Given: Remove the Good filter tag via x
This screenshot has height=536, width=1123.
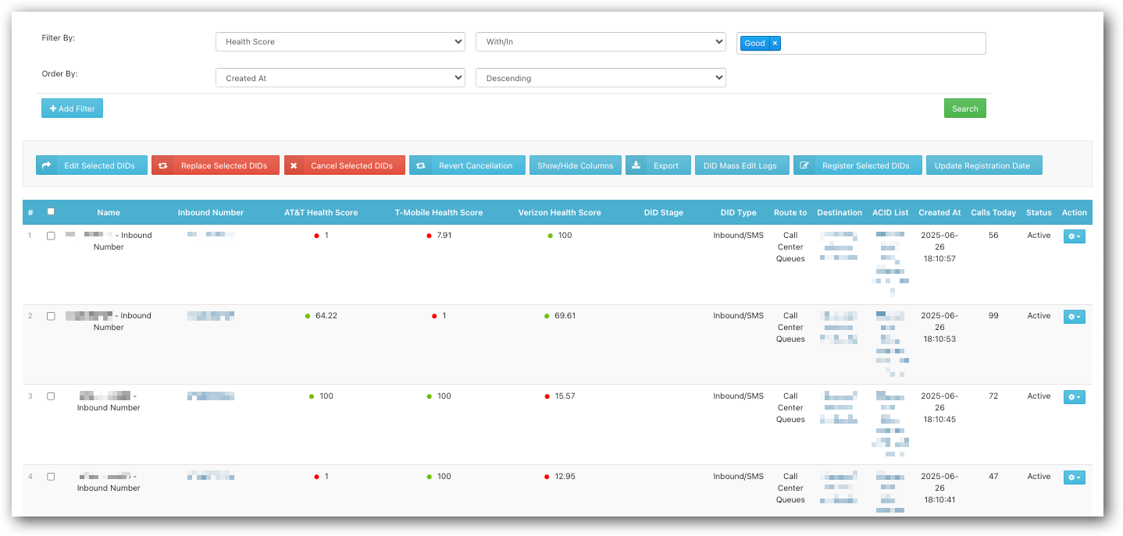Looking at the screenshot, I should point(775,44).
